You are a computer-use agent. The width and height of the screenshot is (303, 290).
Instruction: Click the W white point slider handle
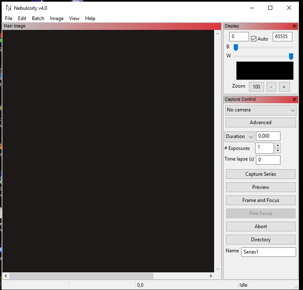[291, 57]
